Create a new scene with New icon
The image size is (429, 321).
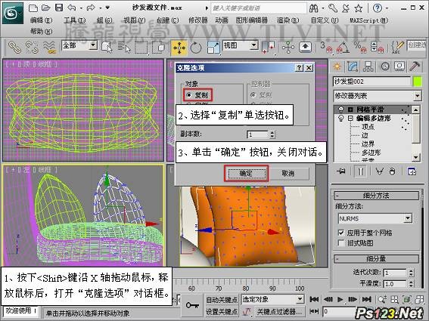[x=33, y=8]
